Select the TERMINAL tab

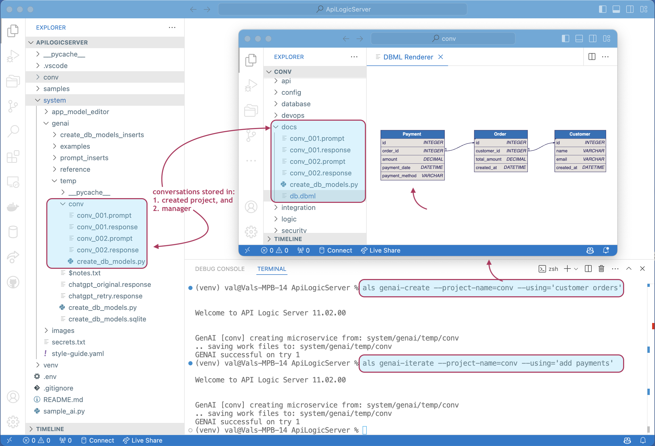272,269
